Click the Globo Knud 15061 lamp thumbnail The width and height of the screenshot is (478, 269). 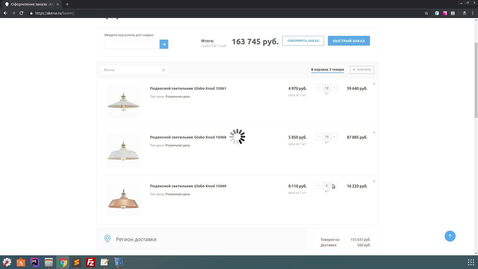[123, 102]
